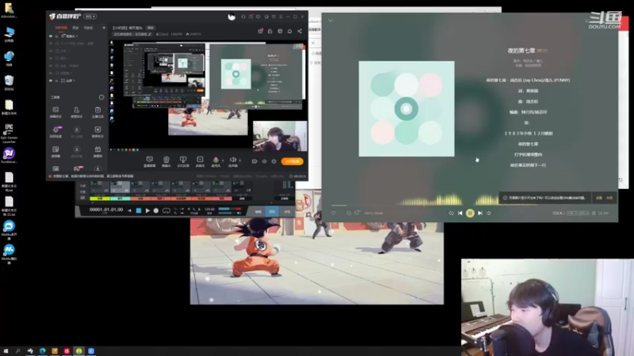
Task: Edit the stream title pencil icon
Action: (x=150, y=34)
